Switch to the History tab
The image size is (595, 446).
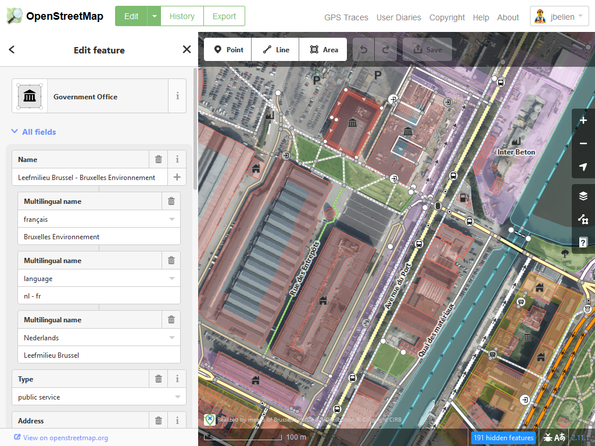tap(182, 16)
